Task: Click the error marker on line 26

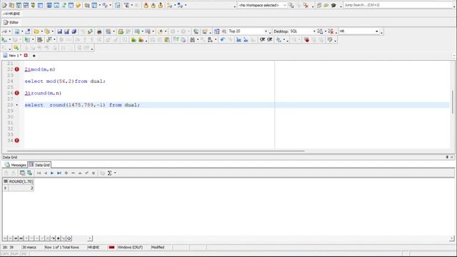Action: click(x=17, y=93)
